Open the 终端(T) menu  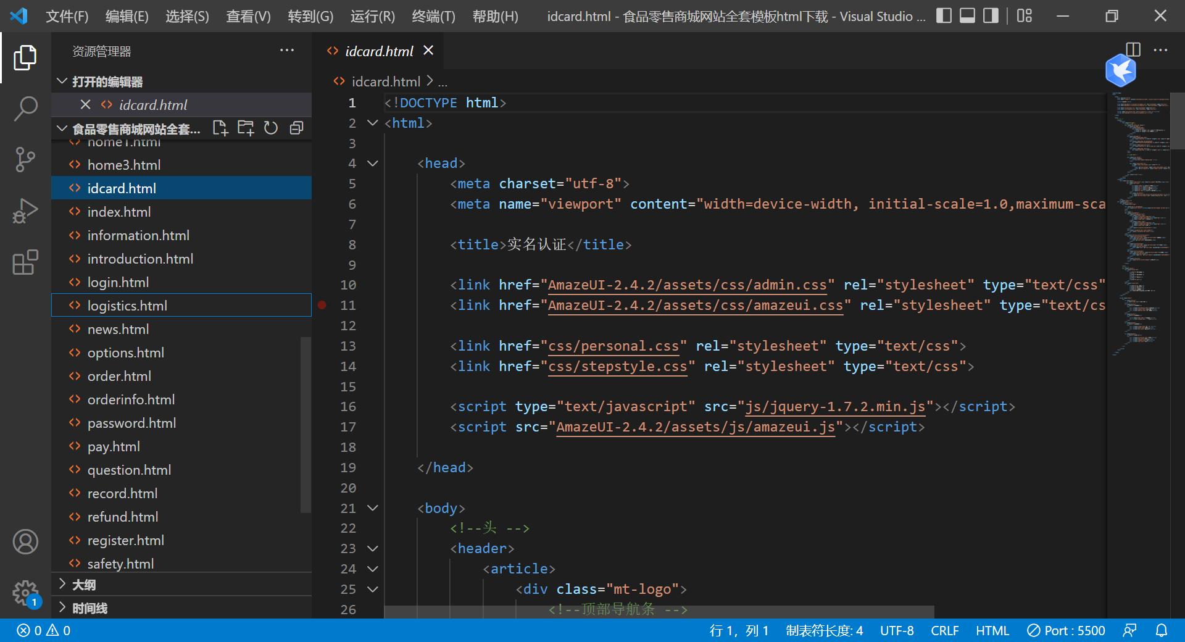click(x=433, y=16)
